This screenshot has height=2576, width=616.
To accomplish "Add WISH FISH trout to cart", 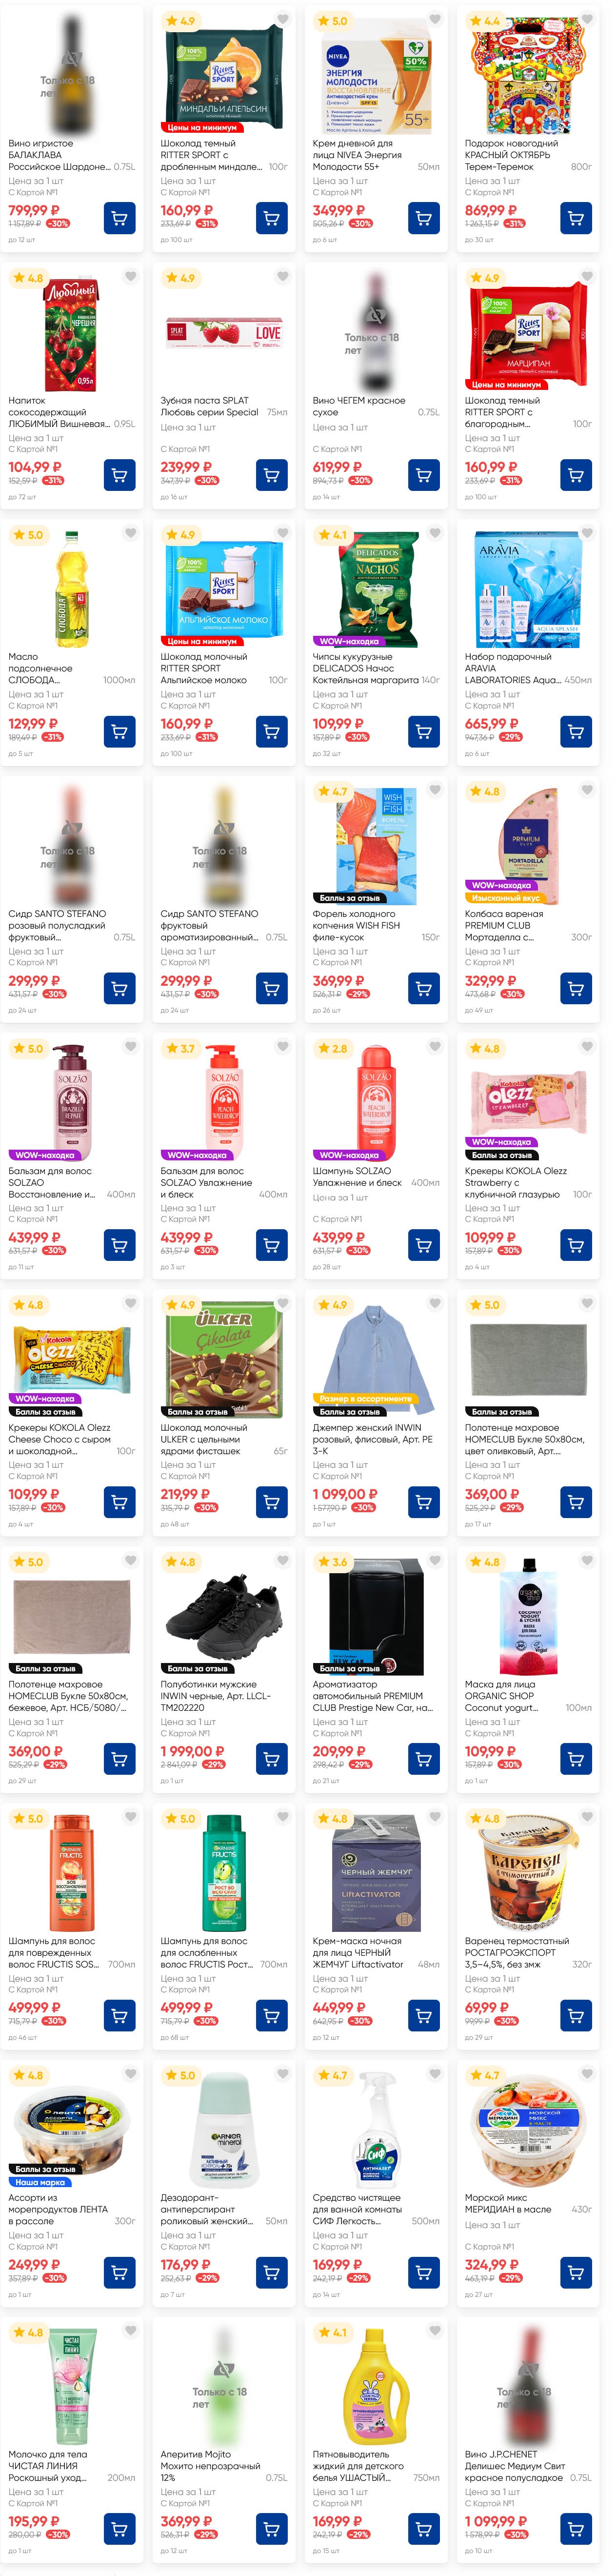I will pos(423,989).
